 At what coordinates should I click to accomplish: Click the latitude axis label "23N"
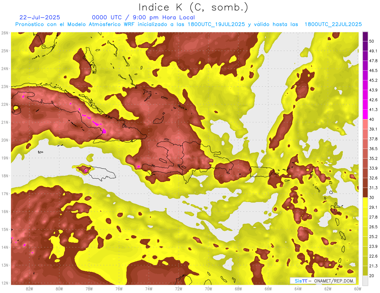tap(5, 87)
